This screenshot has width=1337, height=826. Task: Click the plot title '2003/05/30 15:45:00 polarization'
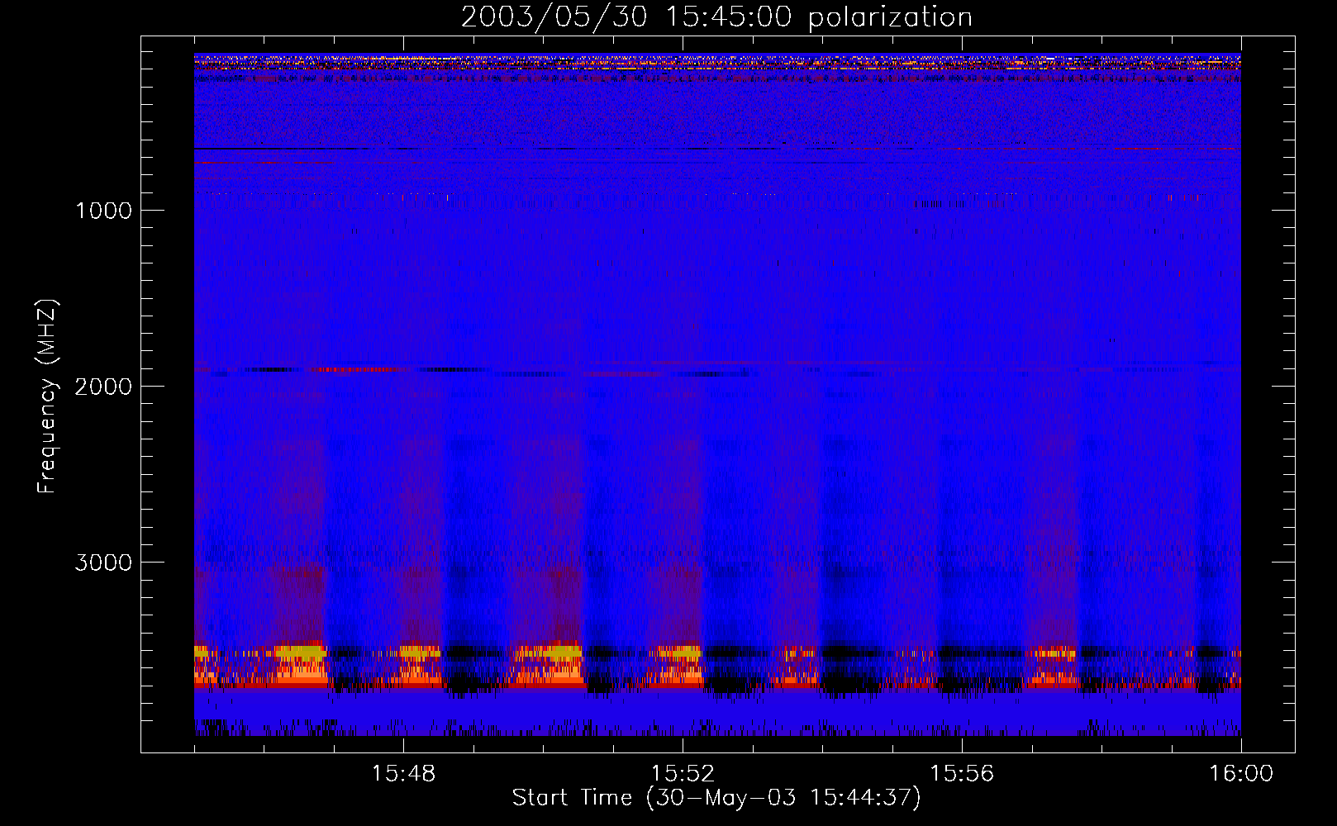pos(716,17)
